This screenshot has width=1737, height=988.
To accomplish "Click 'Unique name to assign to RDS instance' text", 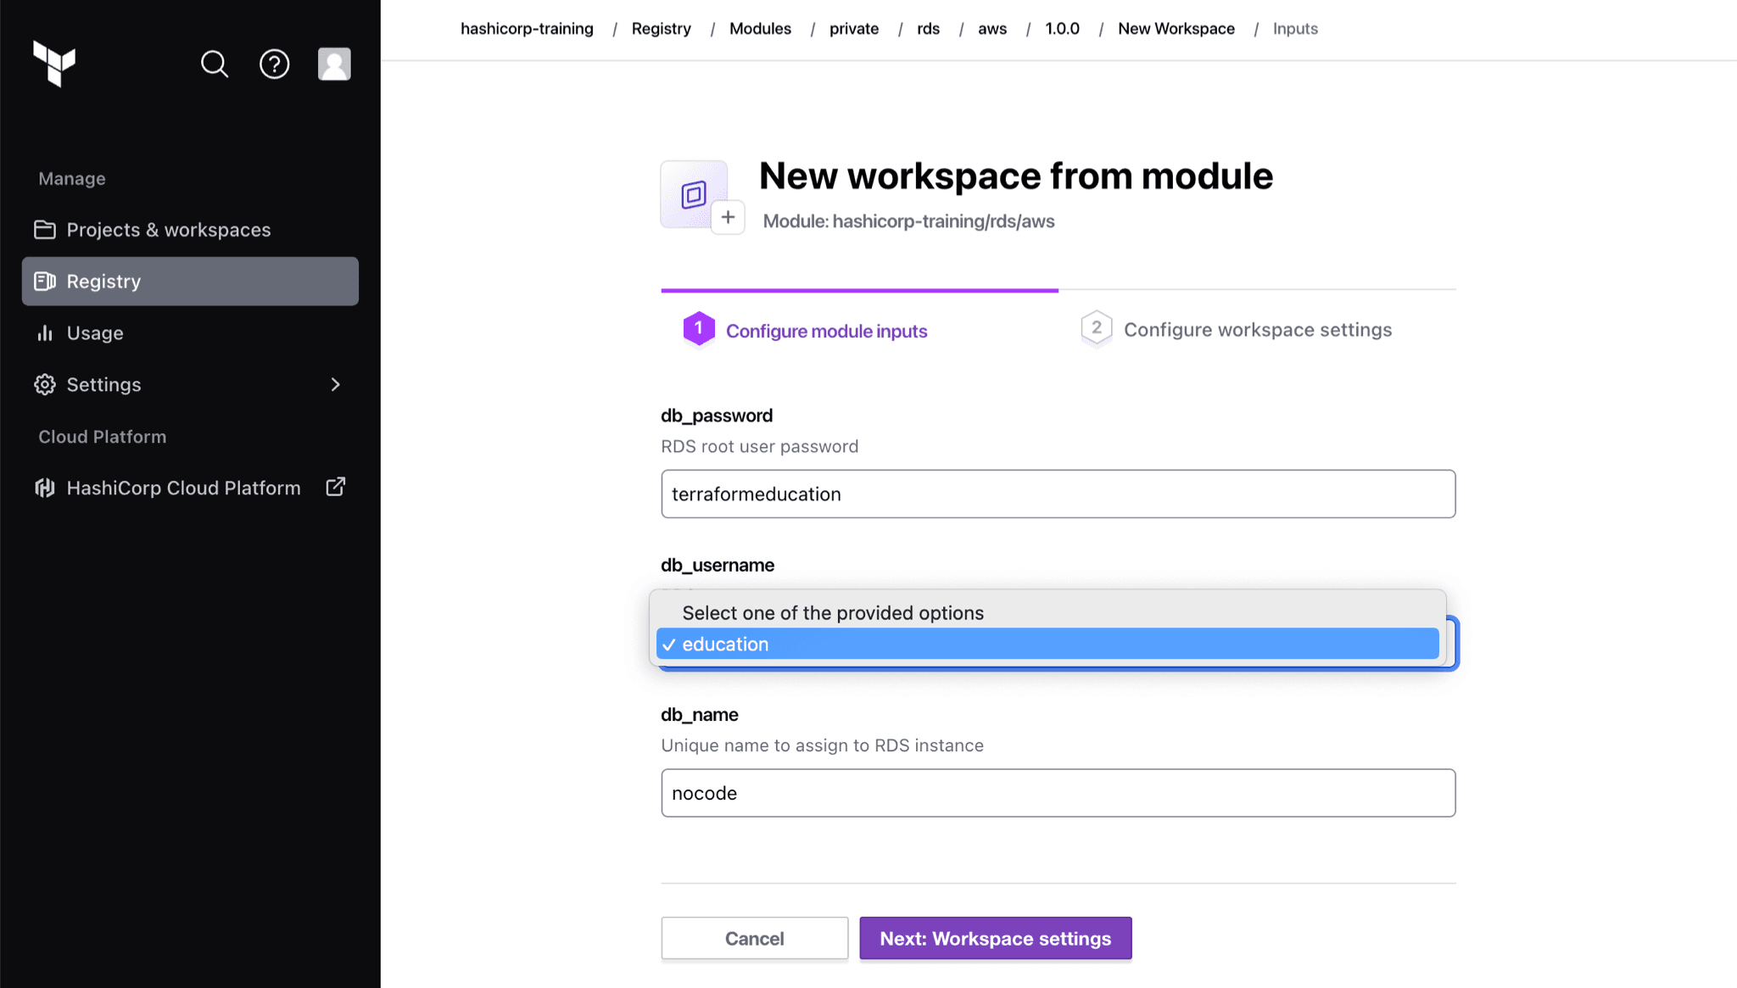I will click(x=823, y=745).
